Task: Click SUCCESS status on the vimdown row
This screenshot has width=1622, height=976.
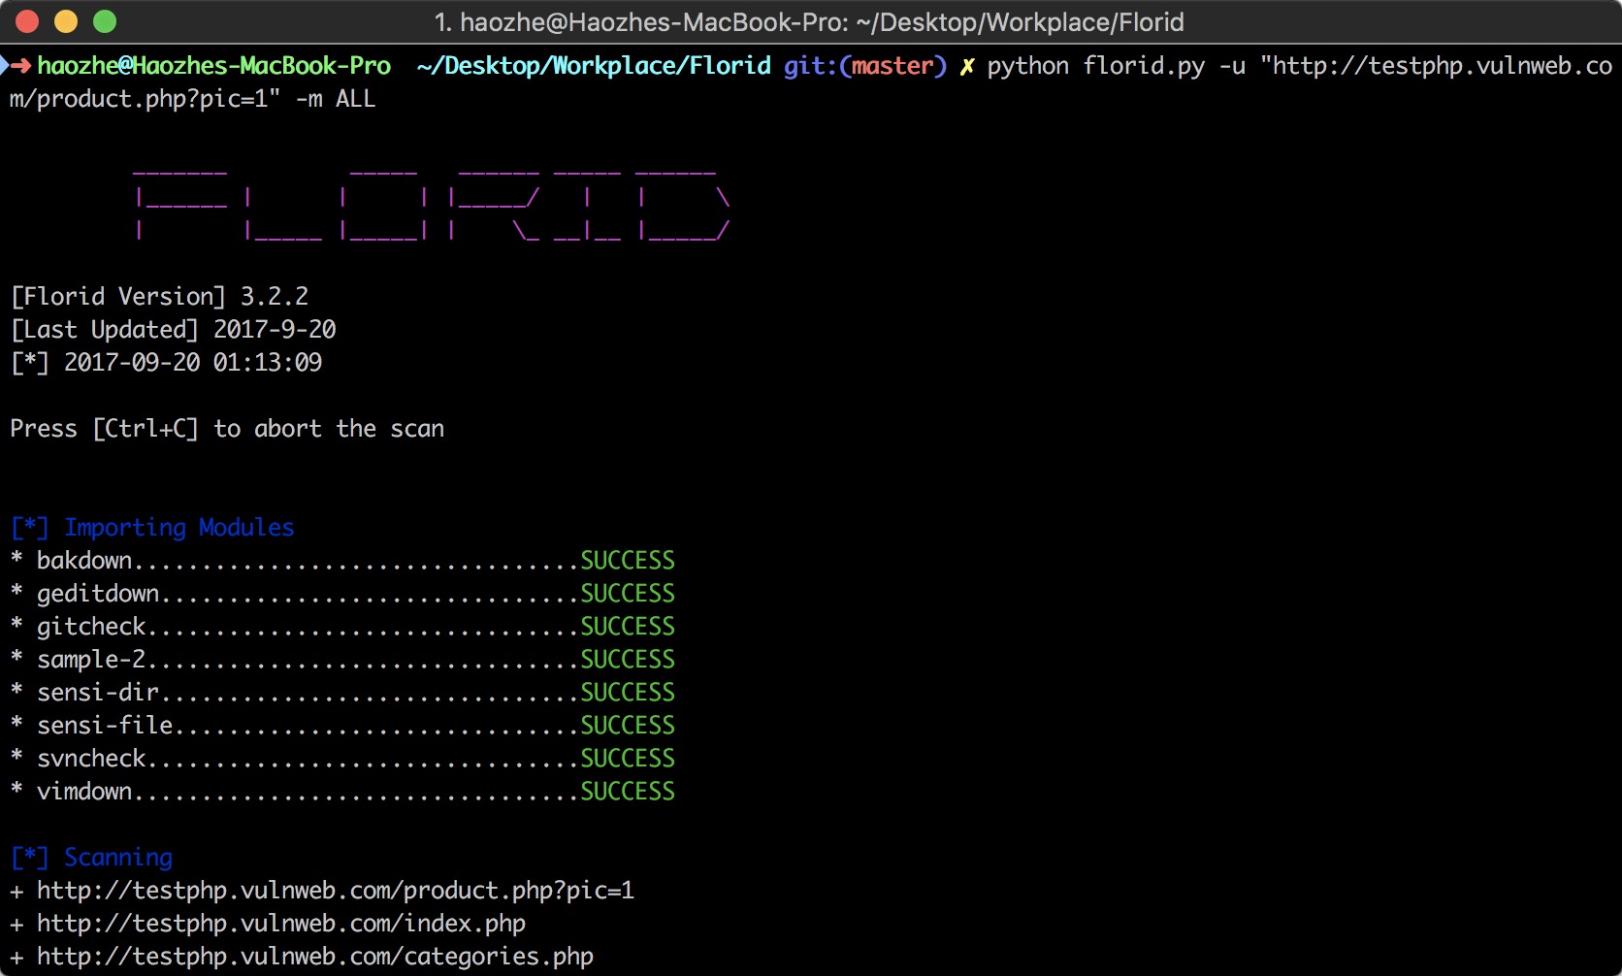Action: [x=628, y=792]
